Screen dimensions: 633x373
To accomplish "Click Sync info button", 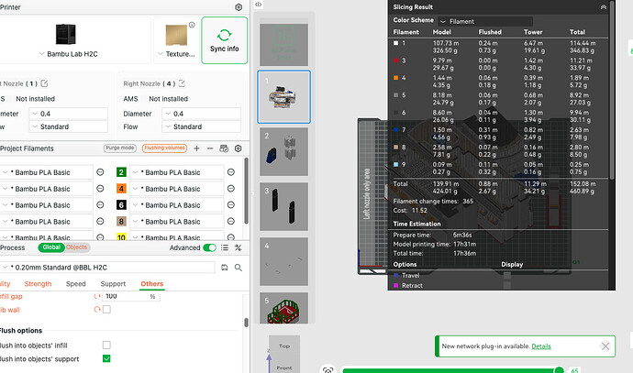I will click(x=225, y=40).
